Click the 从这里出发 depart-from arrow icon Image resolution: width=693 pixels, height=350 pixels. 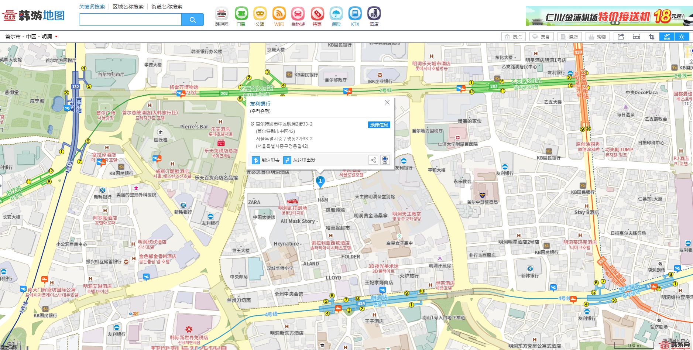tap(287, 160)
